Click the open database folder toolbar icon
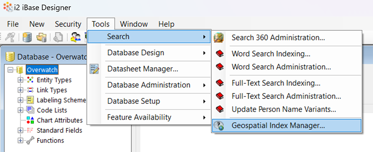 point(41,37)
